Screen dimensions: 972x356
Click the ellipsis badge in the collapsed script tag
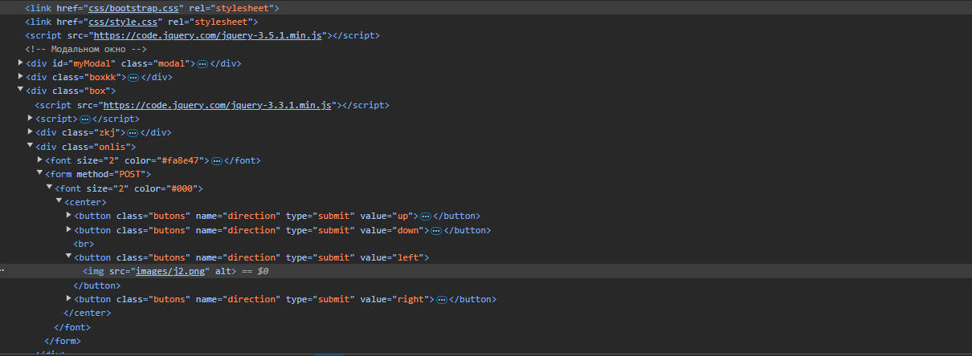(x=85, y=119)
